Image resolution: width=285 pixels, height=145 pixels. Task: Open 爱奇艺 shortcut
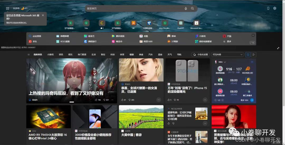(89, 36)
